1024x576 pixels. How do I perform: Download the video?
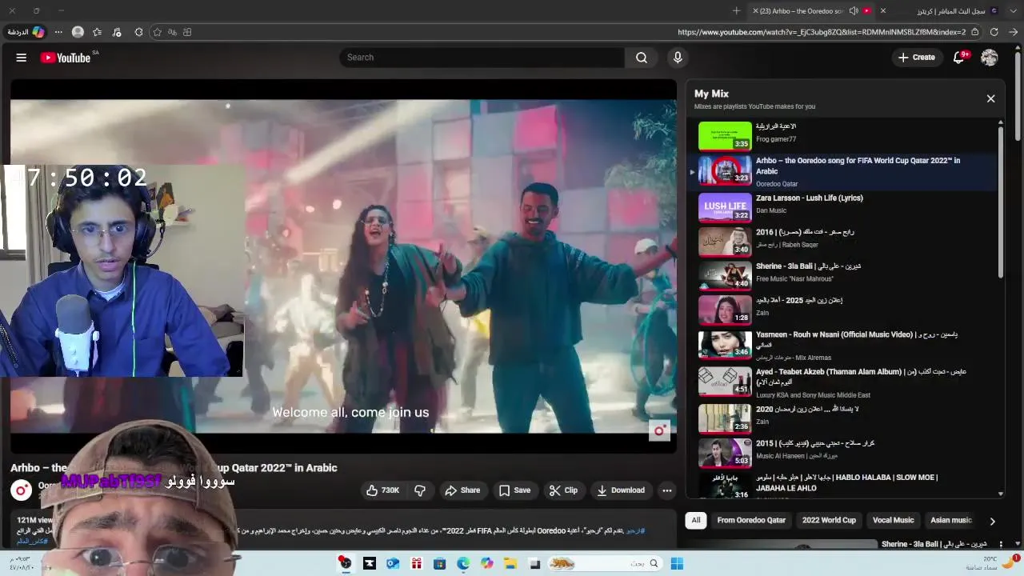click(621, 490)
